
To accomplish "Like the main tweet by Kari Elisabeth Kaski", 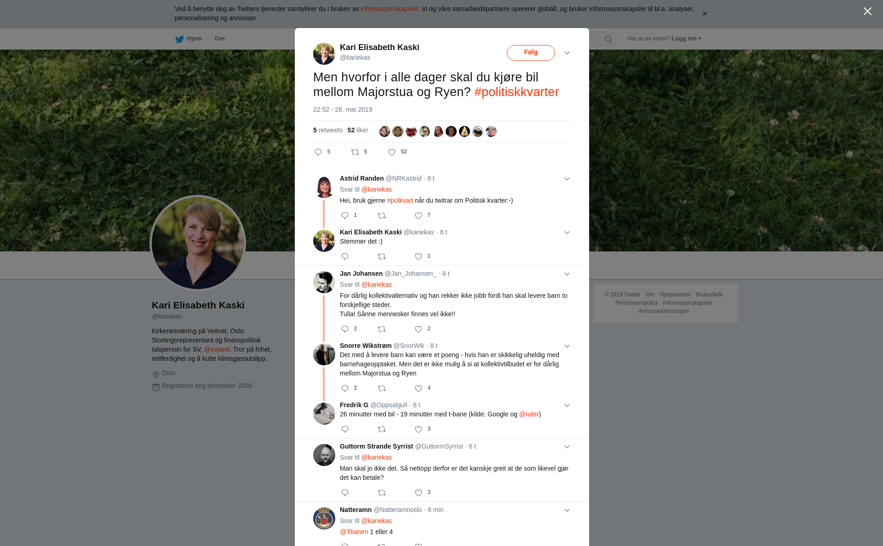I will (x=392, y=152).
